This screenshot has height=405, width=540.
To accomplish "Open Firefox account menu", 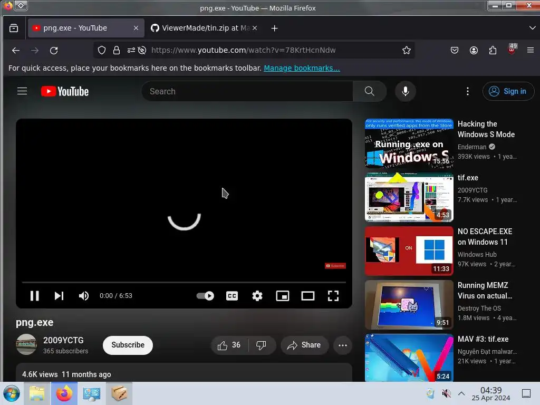I will click(474, 50).
